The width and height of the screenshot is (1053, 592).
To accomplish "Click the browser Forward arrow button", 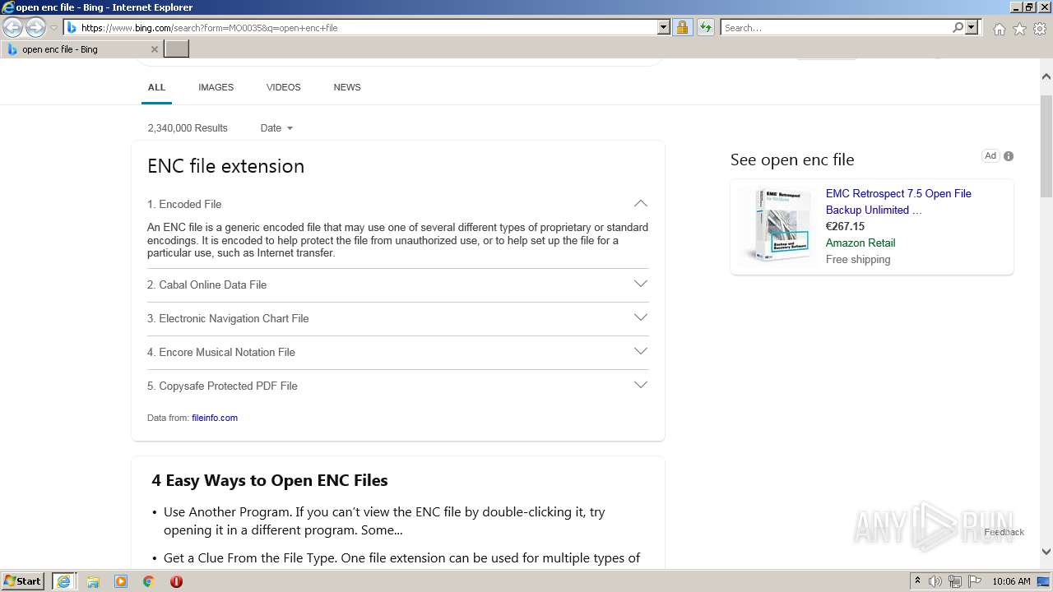I will click(35, 28).
